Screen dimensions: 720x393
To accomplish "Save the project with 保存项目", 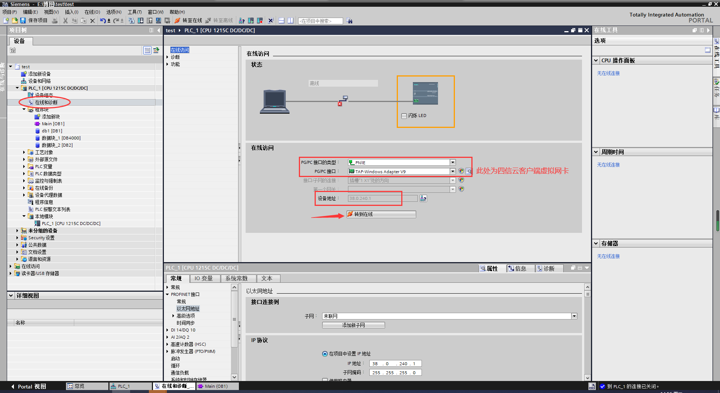I will pyautogui.click(x=34, y=21).
